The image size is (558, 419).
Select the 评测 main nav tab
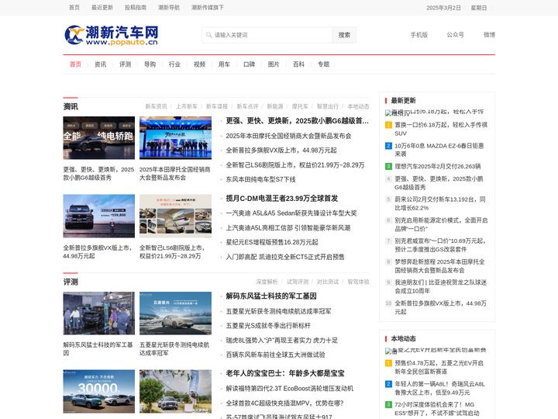pos(125,64)
